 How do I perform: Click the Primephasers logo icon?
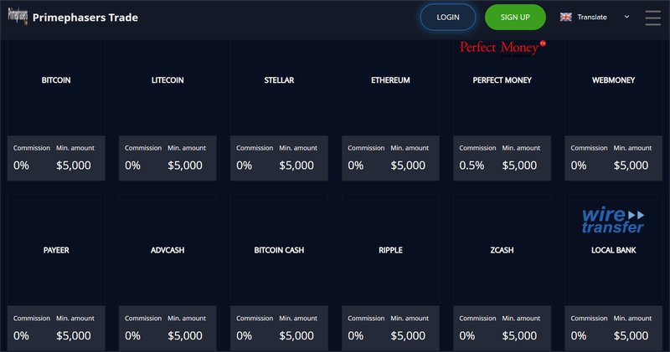click(18, 17)
